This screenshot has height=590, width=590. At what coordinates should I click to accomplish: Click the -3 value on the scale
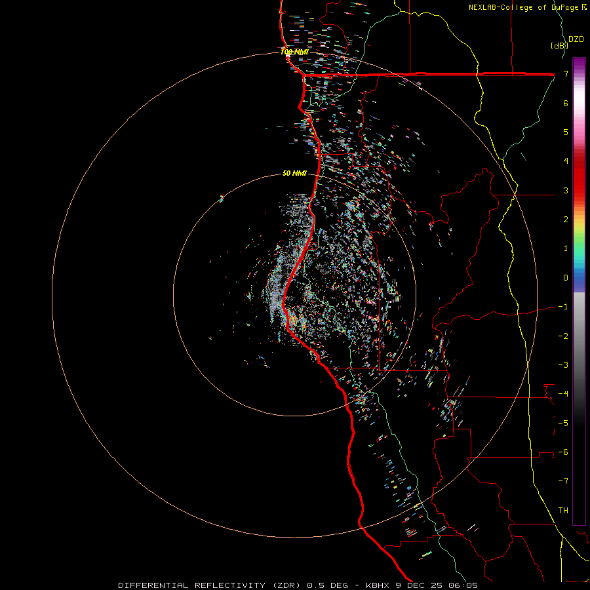tap(563, 365)
